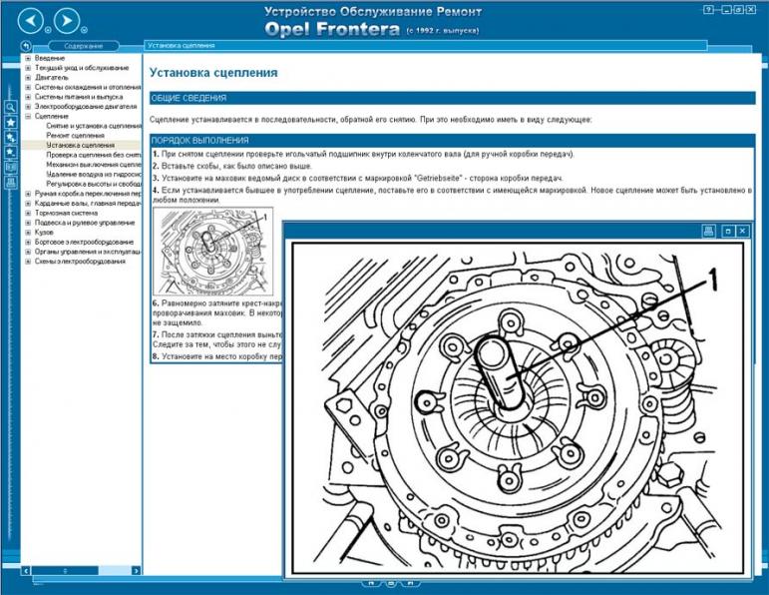Viewport: 769px width, 595px height.
Task: Open the Содержание tab
Action: (x=84, y=46)
